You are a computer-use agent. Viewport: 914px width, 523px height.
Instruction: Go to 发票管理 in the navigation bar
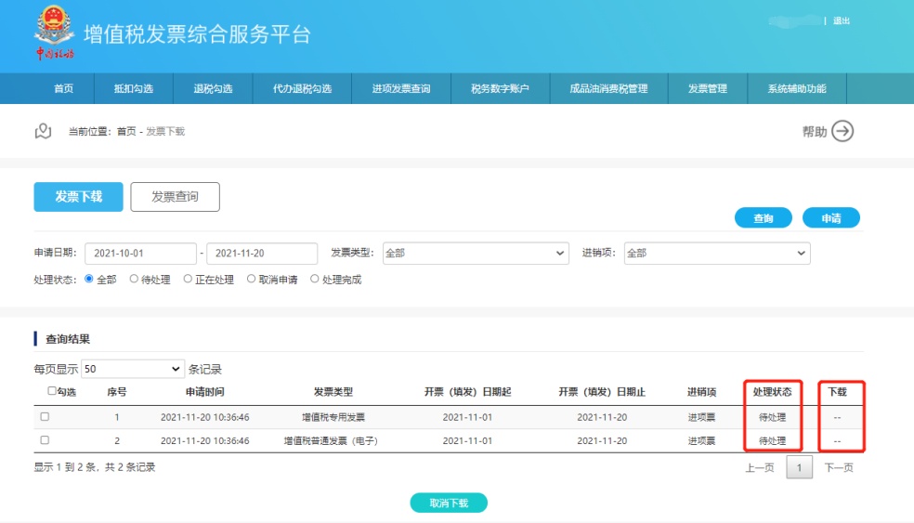pyautogui.click(x=707, y=89)
